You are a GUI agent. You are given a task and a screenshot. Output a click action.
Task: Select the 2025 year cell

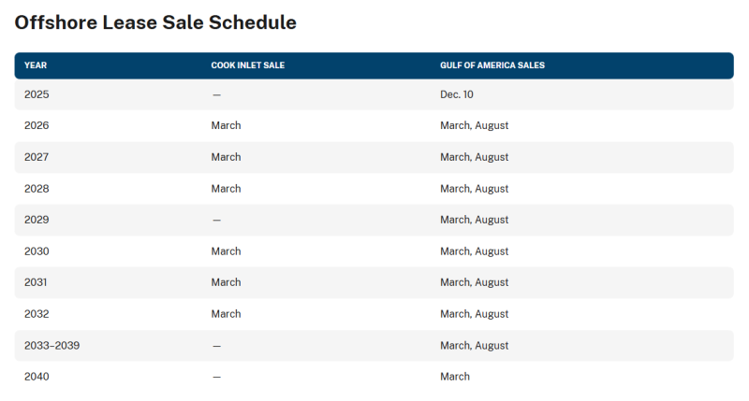[37, 94]
